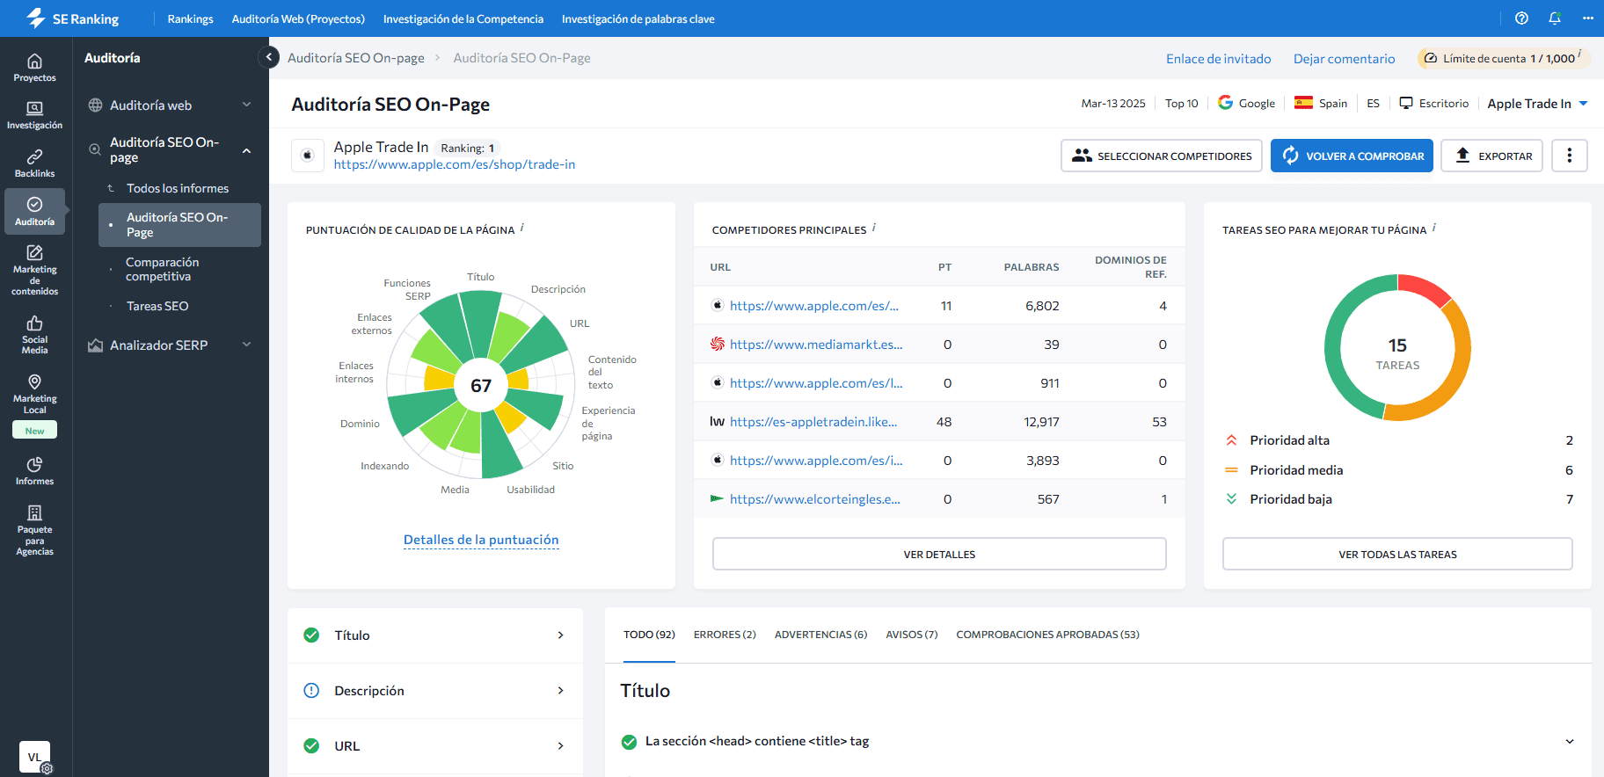The image size is (1604, 777).
Task: Open the three-dot menu next to Exportar
Action: [1570, 156]
